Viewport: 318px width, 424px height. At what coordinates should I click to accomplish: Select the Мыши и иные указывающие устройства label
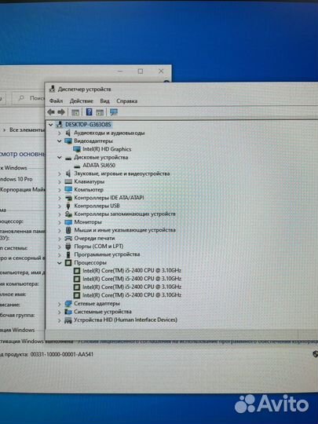click(x=125, y=230)
